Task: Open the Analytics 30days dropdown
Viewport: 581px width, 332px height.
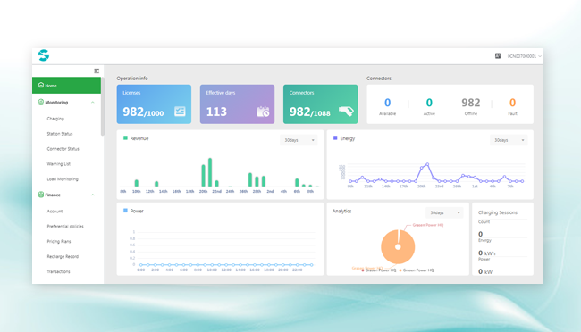Action: pyautogui.click(x=444, y=212)
